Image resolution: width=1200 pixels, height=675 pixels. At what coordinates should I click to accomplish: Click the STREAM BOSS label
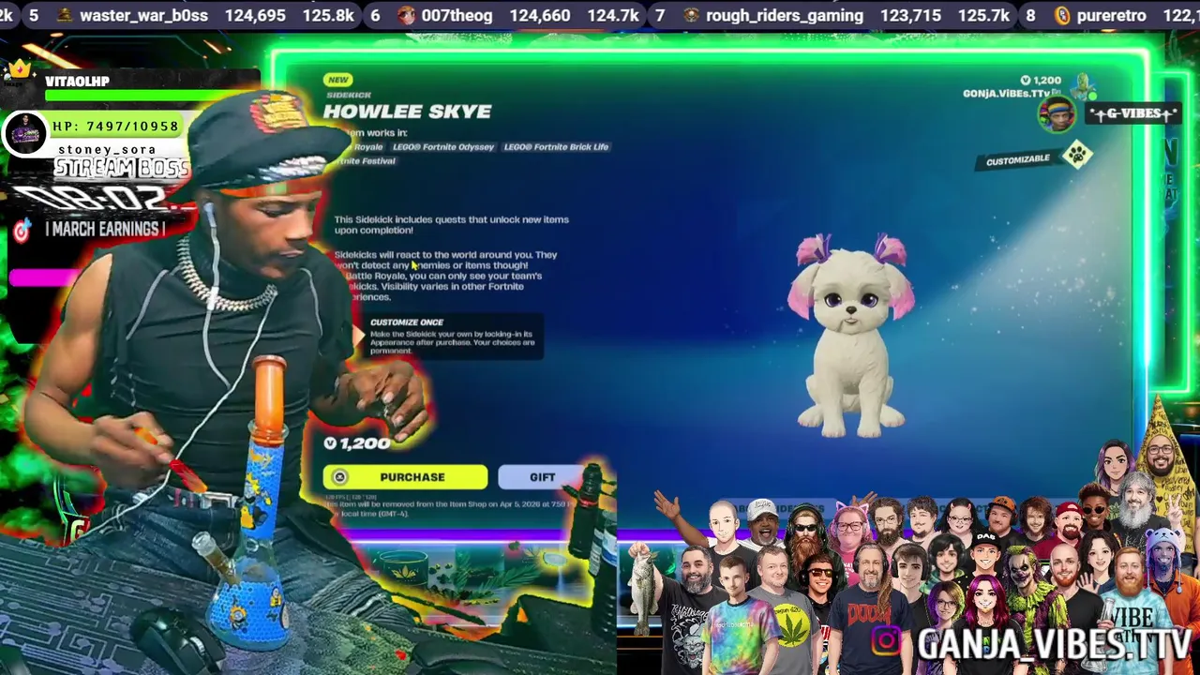click(122, 169)
